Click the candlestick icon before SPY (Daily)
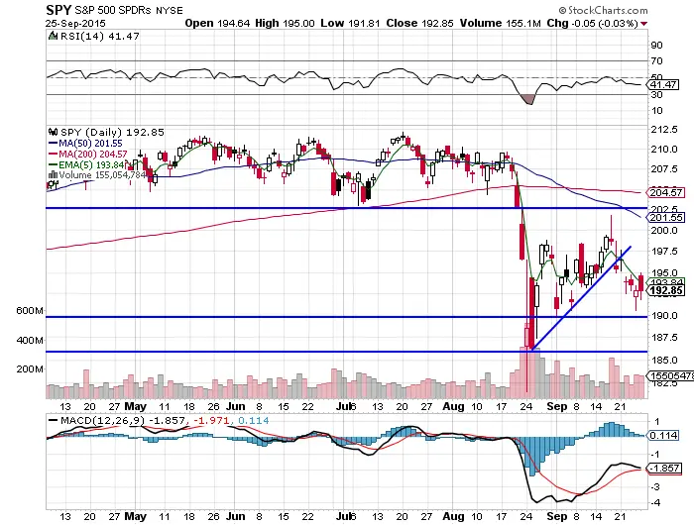This screenshot has height=525, width=694. (x=54, y=132)
